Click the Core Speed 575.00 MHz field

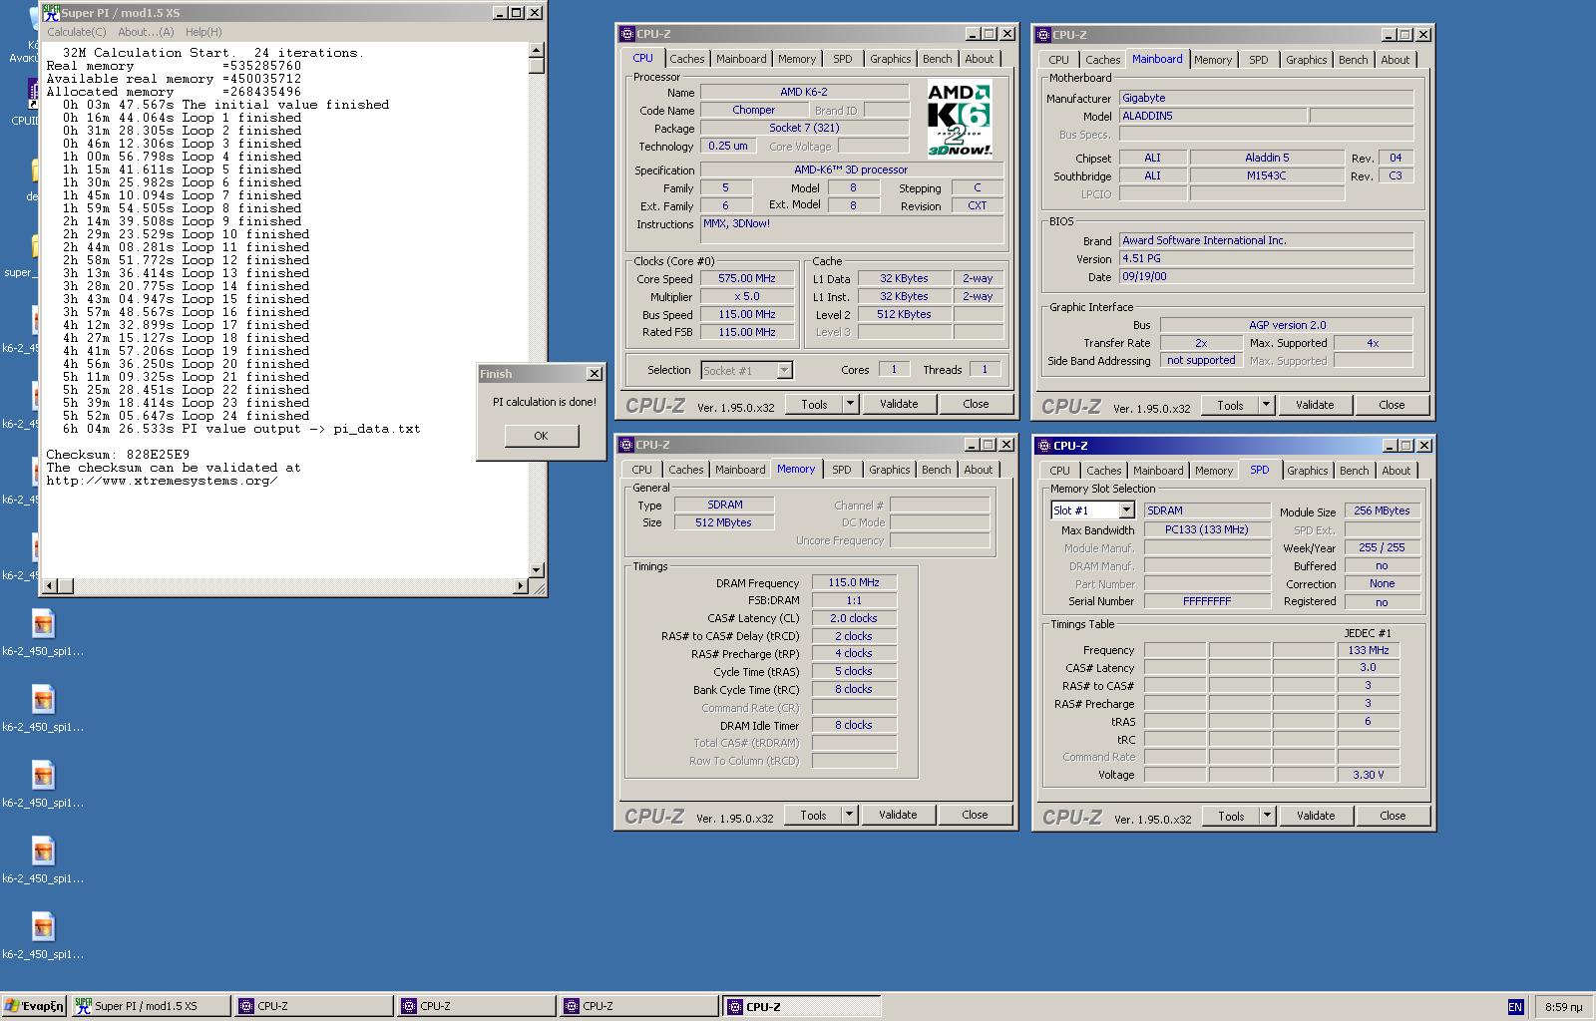point(746,279)
